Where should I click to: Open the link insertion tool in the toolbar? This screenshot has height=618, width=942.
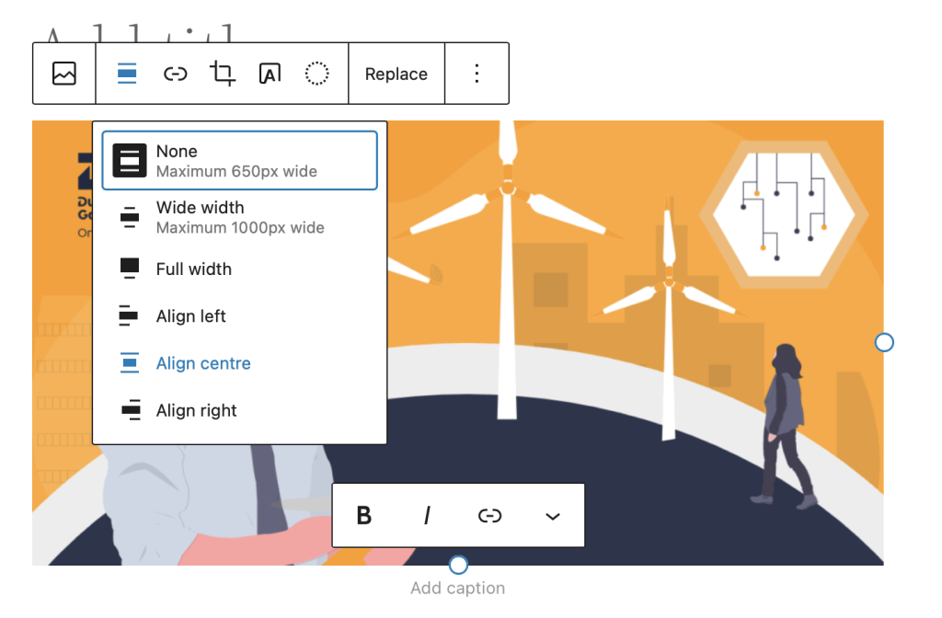tap(175, 73)
